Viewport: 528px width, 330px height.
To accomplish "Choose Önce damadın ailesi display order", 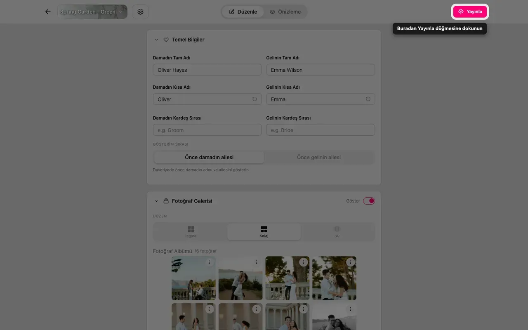I will point(209,157).
